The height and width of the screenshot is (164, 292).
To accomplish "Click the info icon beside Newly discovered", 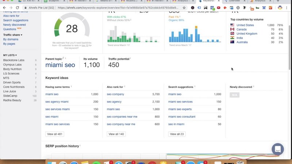I will point(254,86).
